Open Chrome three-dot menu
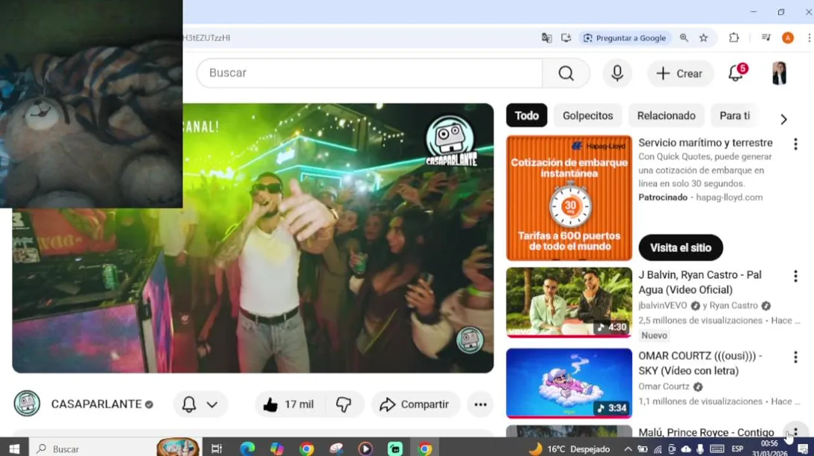Viewport: 814px width, 456px height. point(810,38)
